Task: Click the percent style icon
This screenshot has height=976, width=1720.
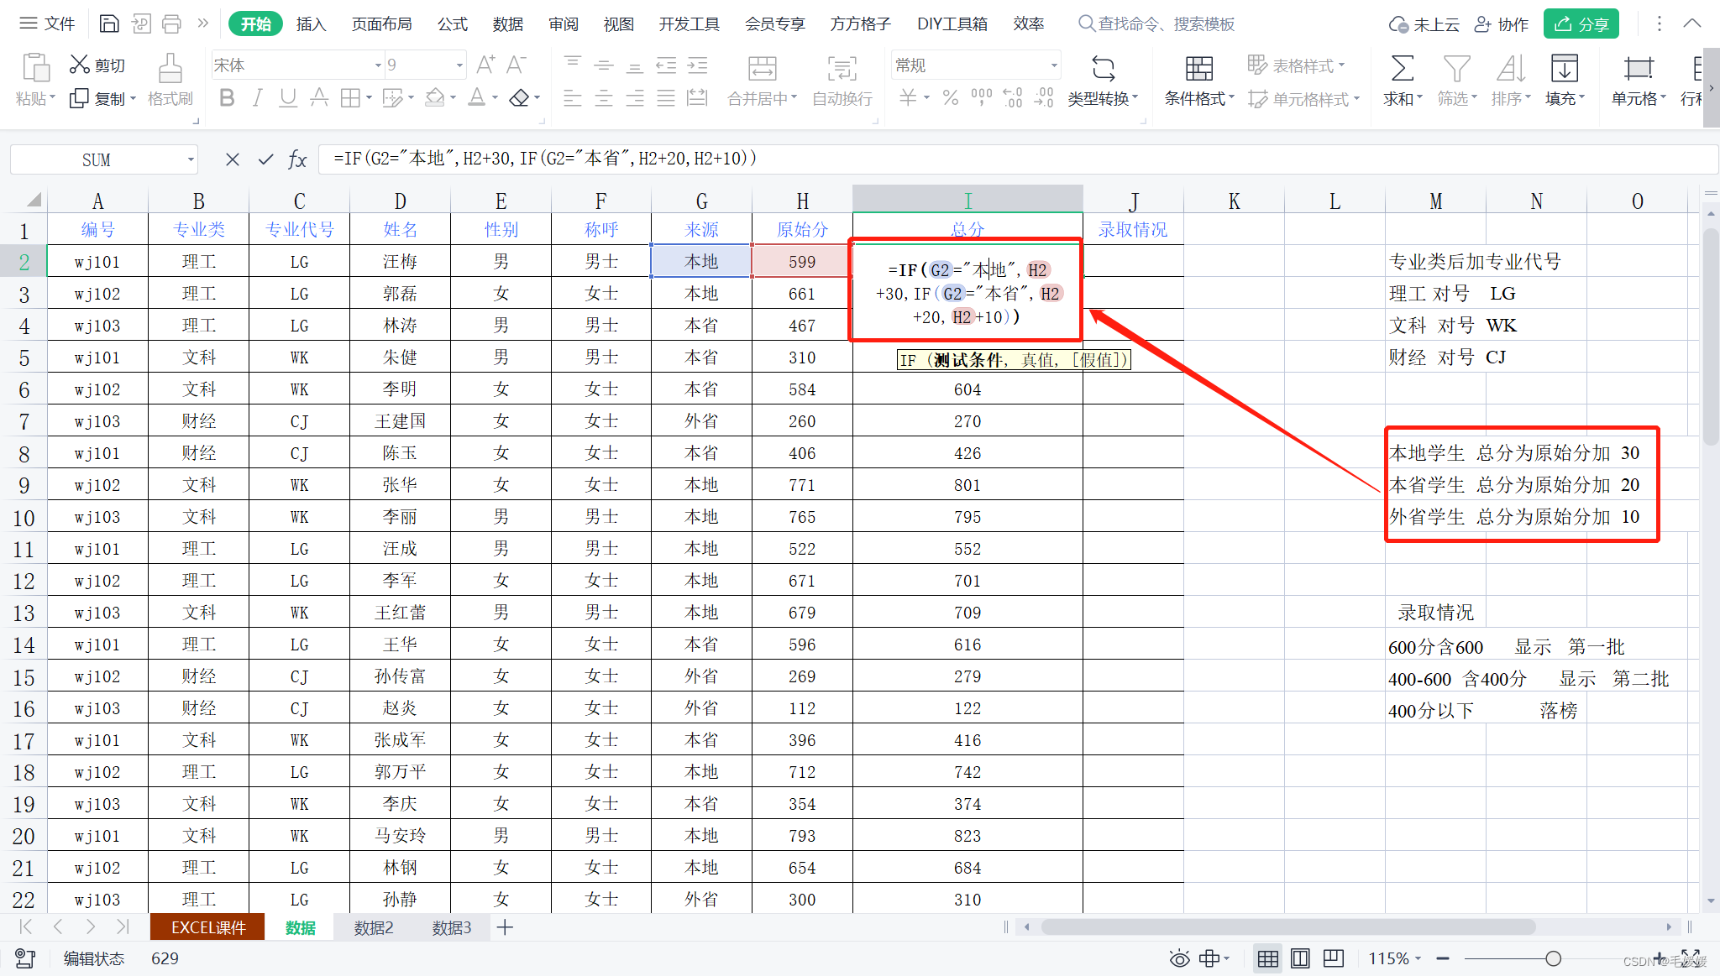Action: tap(951, 98)
